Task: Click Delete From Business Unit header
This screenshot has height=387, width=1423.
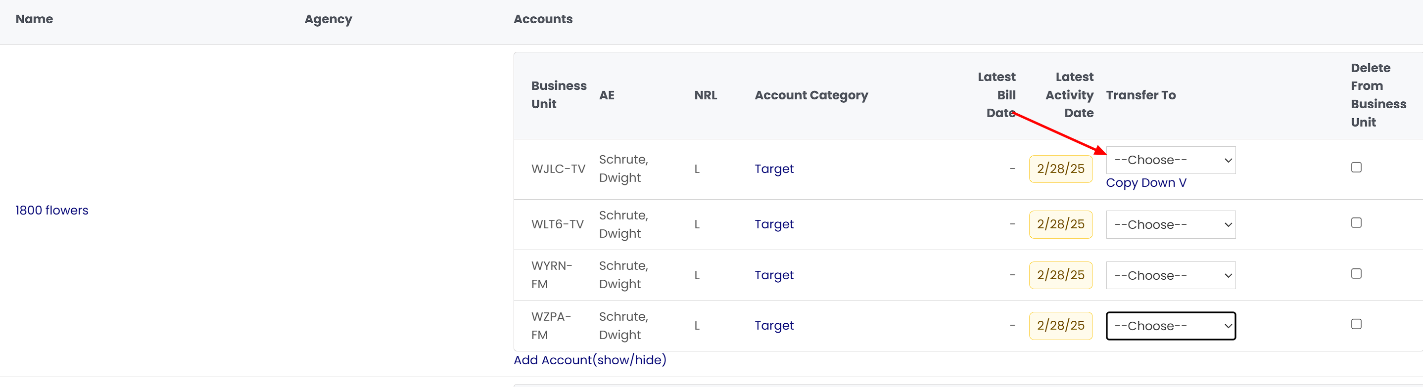Action: [x=1378, y=95]
